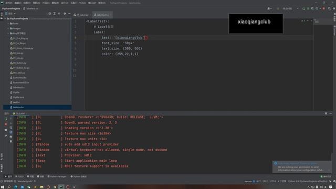
Task: Click the color: (255,22,1,1) line
Action: [120, 54]
